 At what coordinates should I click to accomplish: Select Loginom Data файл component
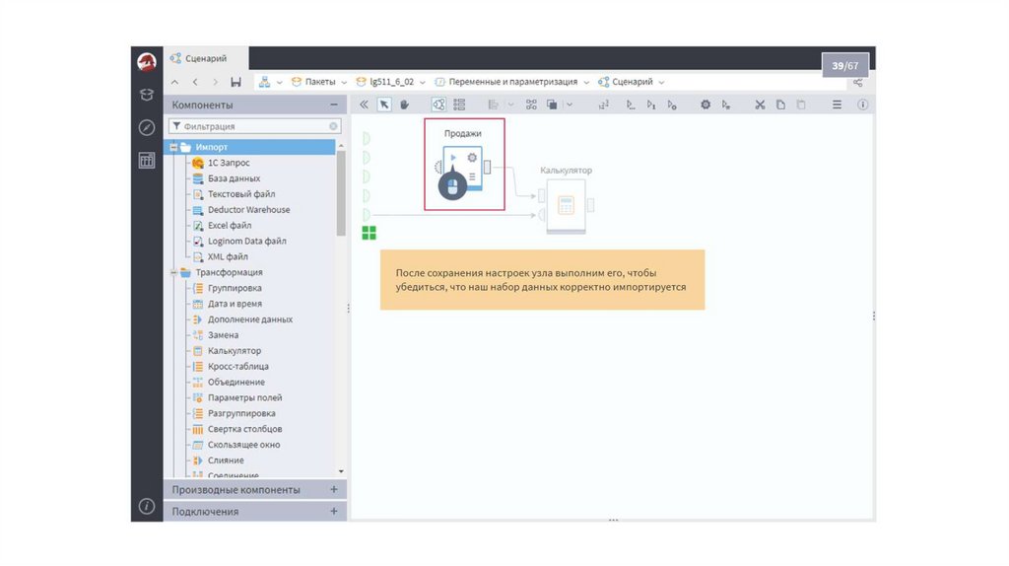click(246, 241)
